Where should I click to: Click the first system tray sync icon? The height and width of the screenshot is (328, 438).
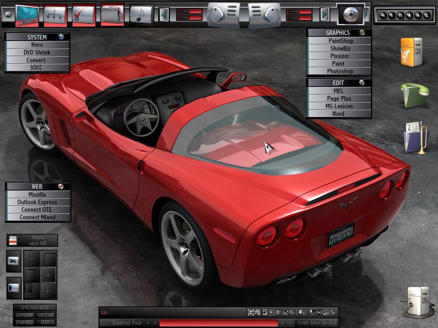(x=251, y=312)
